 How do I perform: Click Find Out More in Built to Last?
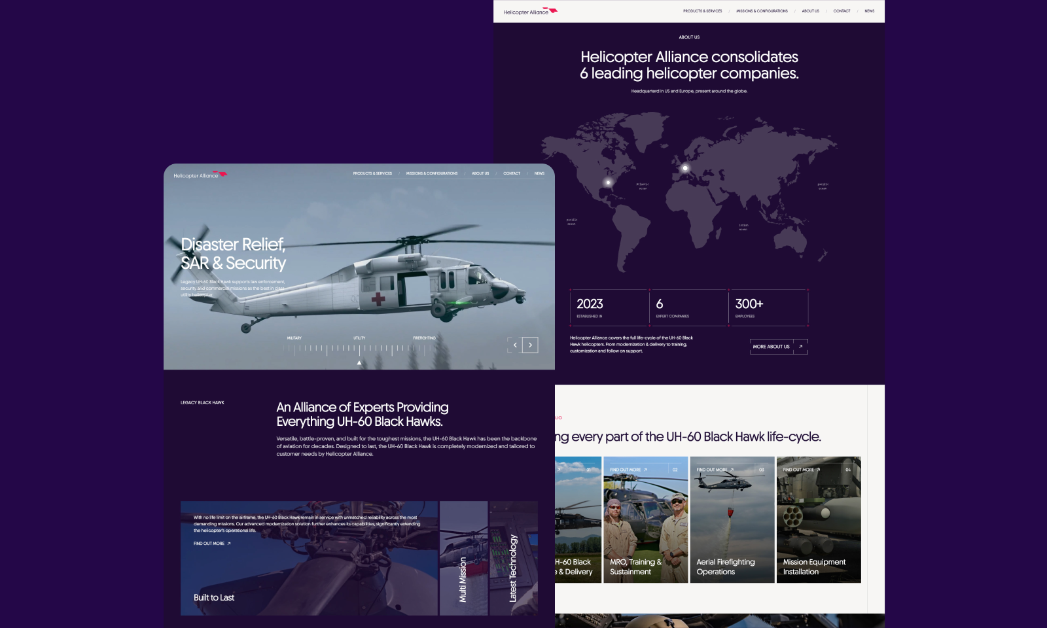point(211,544)
